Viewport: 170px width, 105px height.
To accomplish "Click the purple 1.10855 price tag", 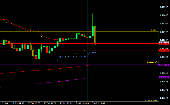I will (x=164, y=77).
